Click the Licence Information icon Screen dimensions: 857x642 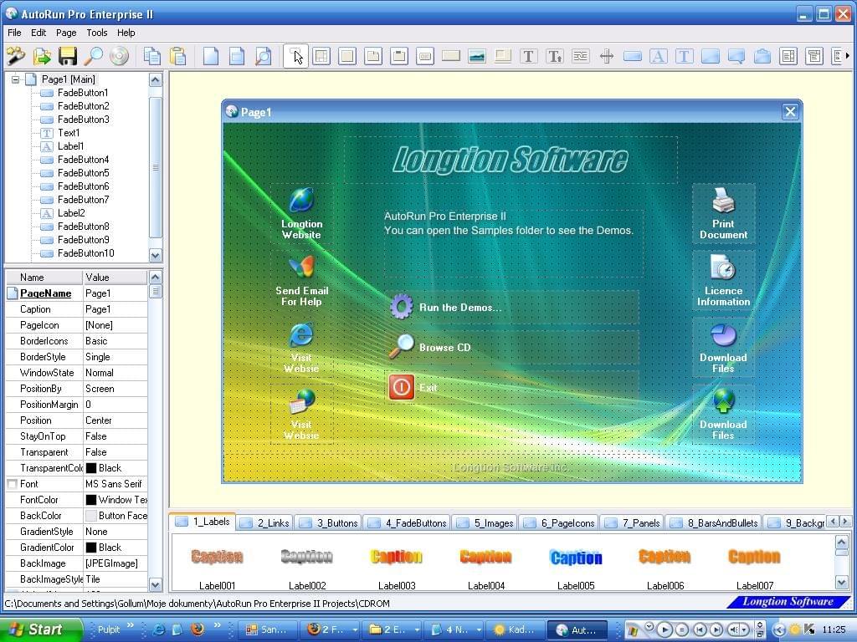coord(723,267)
